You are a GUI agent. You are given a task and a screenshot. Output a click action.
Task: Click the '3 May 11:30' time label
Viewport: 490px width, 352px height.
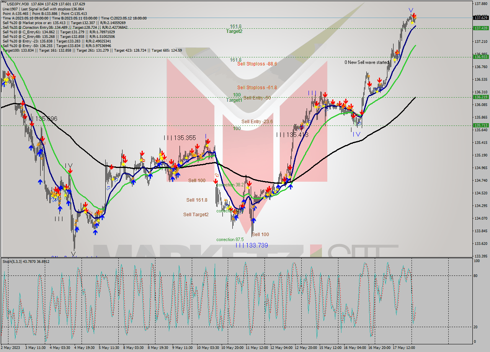coord(36,347)
